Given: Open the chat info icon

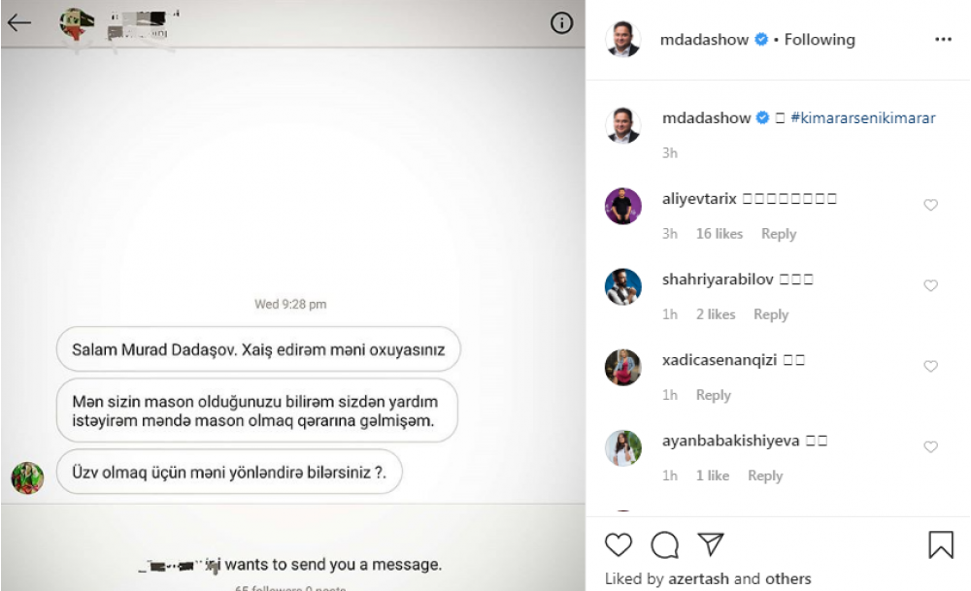Looking at the screenshot, I should pyautogui.click(x=561, y=23).
